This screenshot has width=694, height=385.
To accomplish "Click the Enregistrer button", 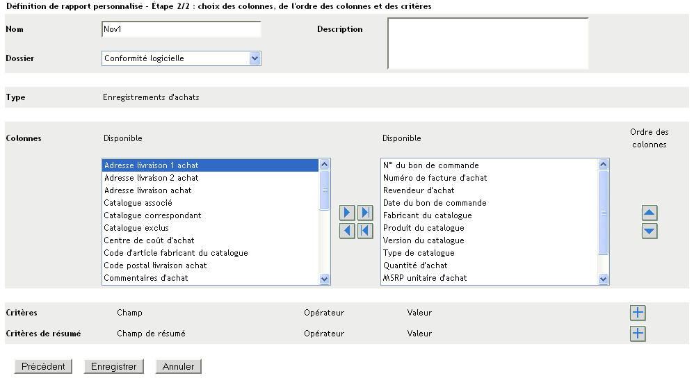I will 113,366.
